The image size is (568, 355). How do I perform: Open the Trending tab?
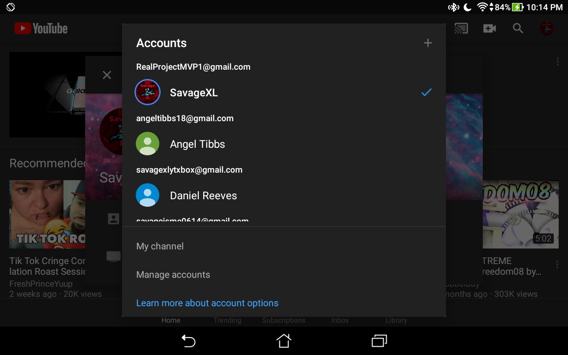pos(227,320)
